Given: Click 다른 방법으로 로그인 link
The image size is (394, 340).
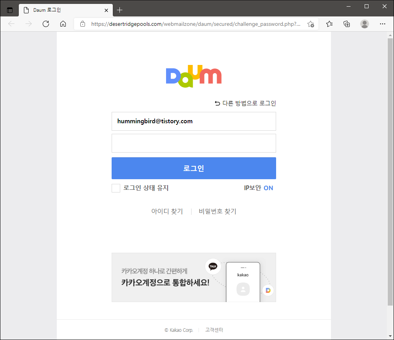Looking at the screenshot, I should (x=245, y=103).
